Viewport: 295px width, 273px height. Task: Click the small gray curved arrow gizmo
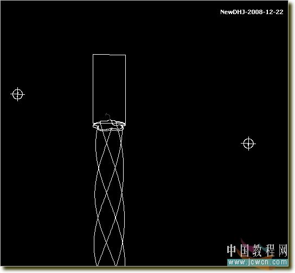(108, 116)
